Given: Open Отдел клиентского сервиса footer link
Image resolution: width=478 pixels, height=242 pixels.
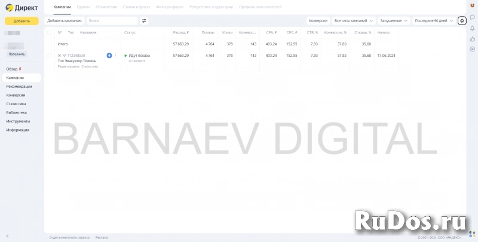Looking at the screenshot, I should click(x=69, y=237).
